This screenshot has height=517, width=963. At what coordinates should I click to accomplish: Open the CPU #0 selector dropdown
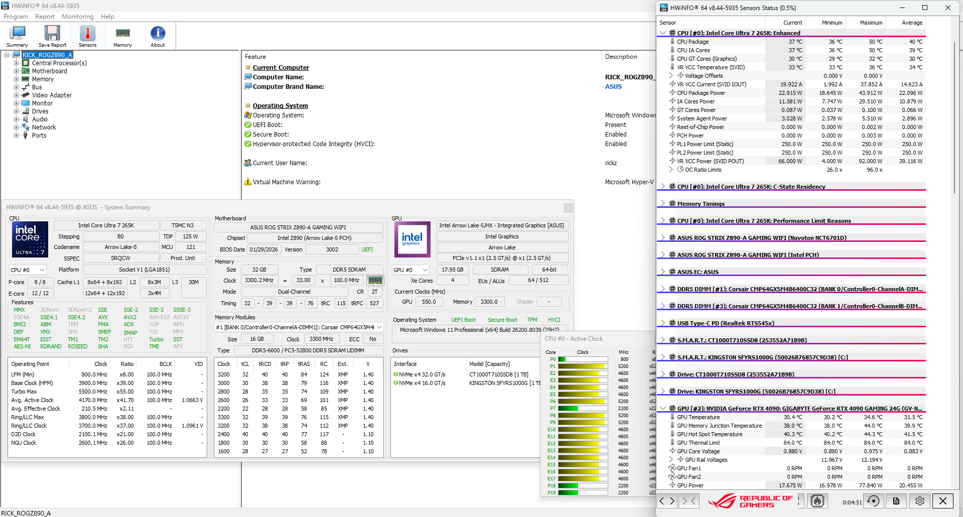pos(28,270)
